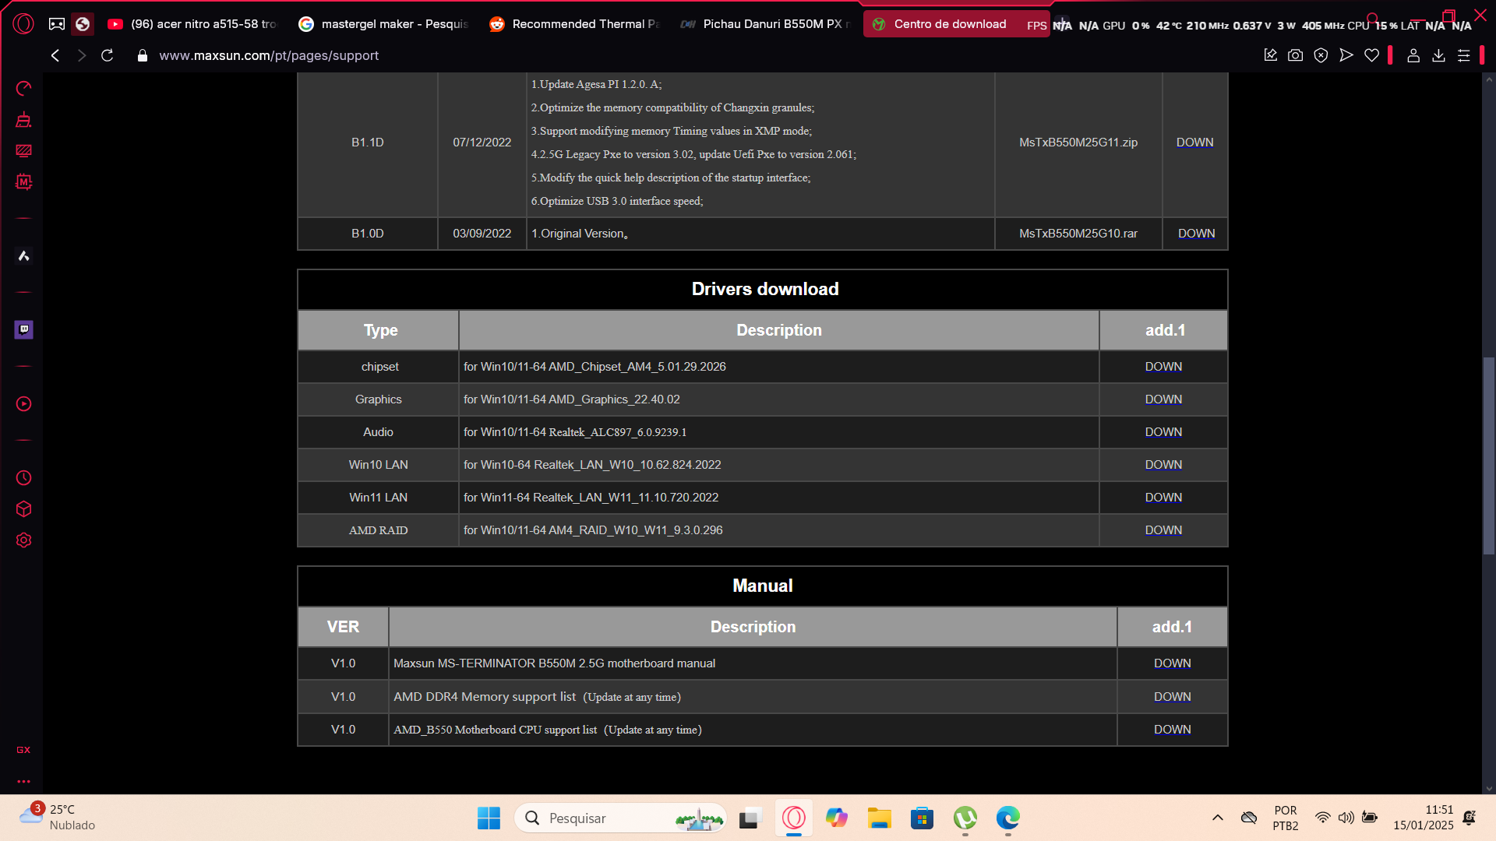Take a snapshot with camera icon
1496x841 pixels.
tap(1295, 55)
